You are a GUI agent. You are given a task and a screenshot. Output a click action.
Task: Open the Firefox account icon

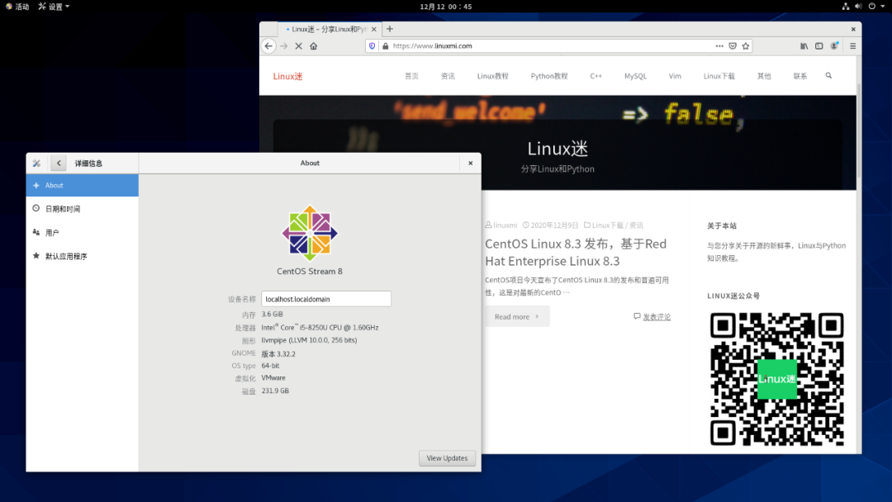tap(834, 46)
